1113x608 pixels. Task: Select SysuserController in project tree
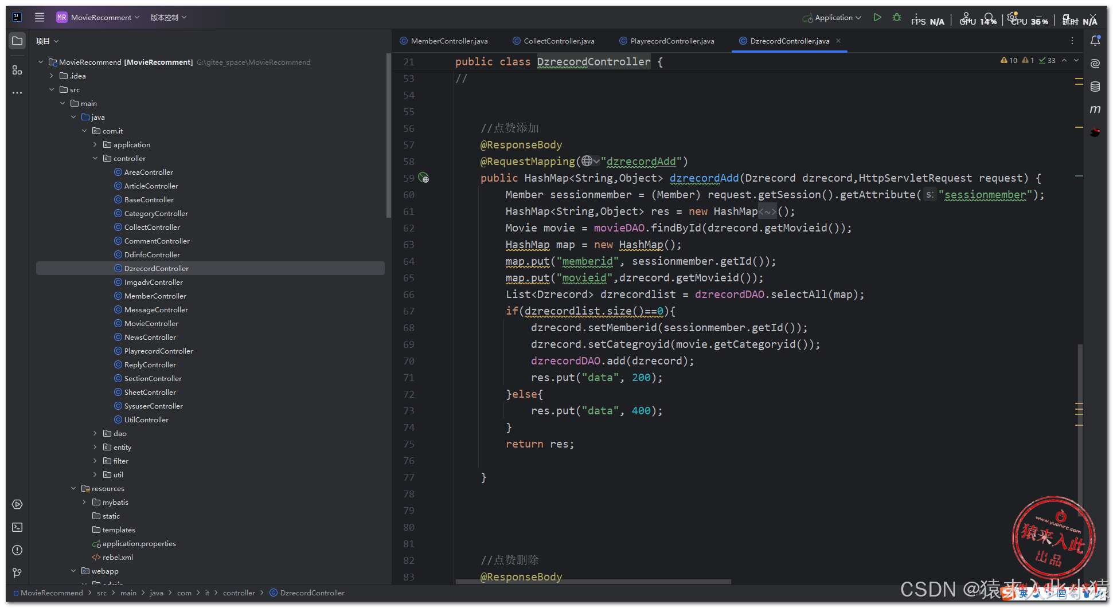tap(154, 406)
